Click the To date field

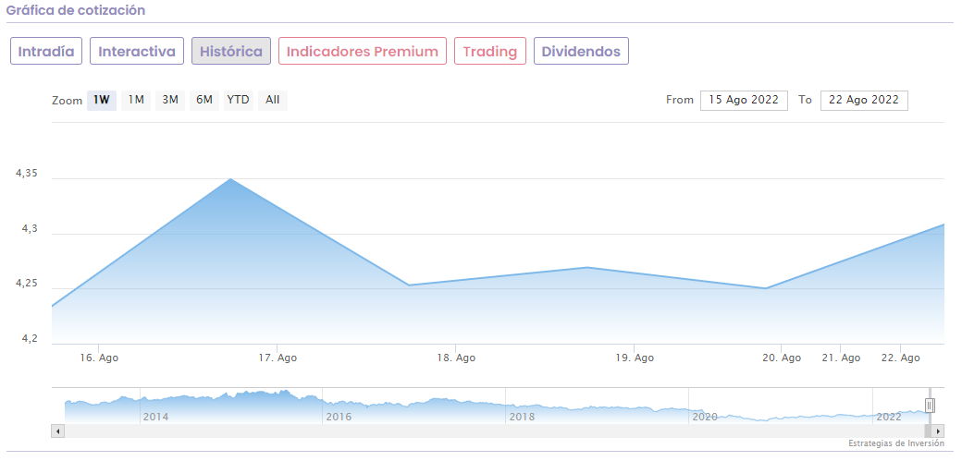(x=864, y=100)
